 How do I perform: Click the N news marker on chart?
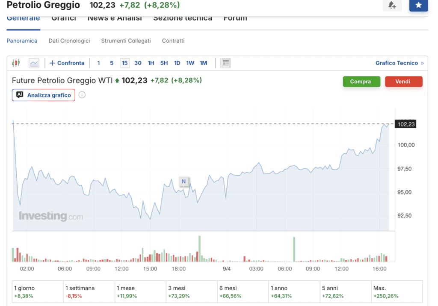coord(184,181)
